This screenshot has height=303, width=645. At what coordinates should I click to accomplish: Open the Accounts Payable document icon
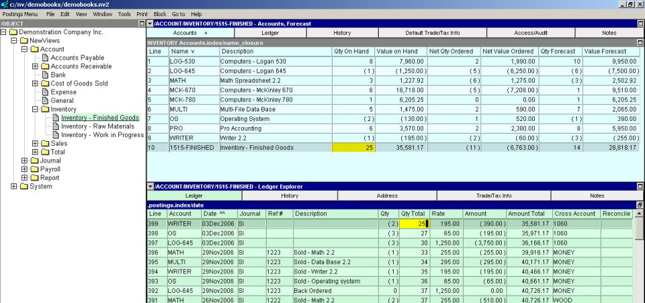(45, 58)
